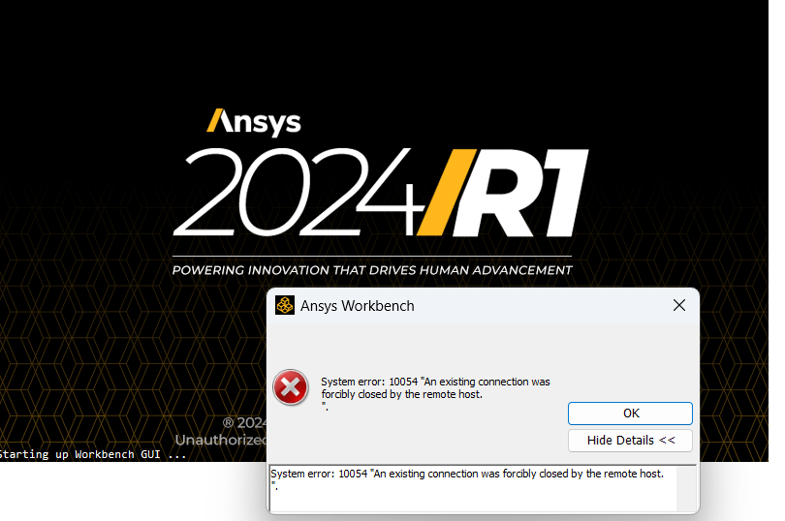Click the 'Ansys Workbench' dialog title text

pos(357,306)
